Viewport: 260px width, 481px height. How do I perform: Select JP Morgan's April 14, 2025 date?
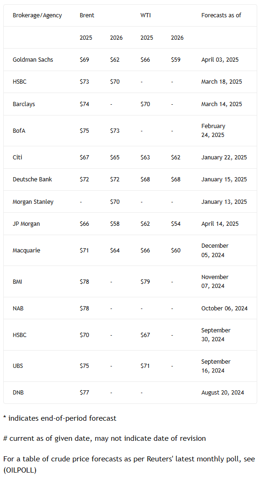220,223
